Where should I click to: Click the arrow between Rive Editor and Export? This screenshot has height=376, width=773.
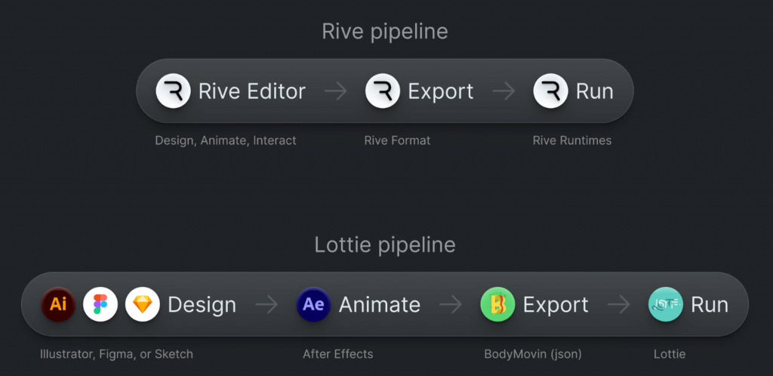[x=336, y=91]
